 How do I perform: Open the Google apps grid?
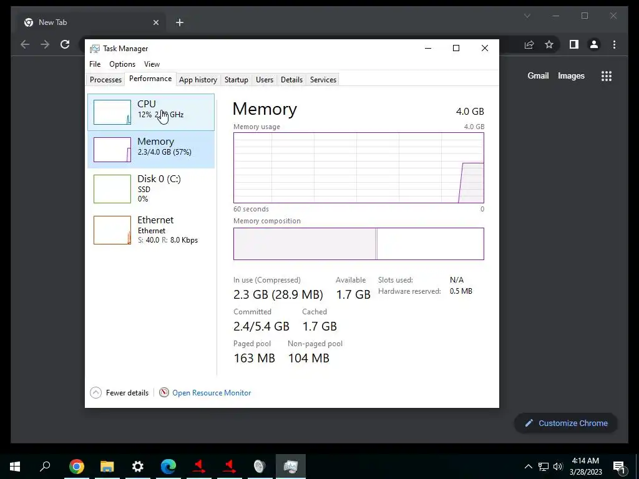click(607, 75)
